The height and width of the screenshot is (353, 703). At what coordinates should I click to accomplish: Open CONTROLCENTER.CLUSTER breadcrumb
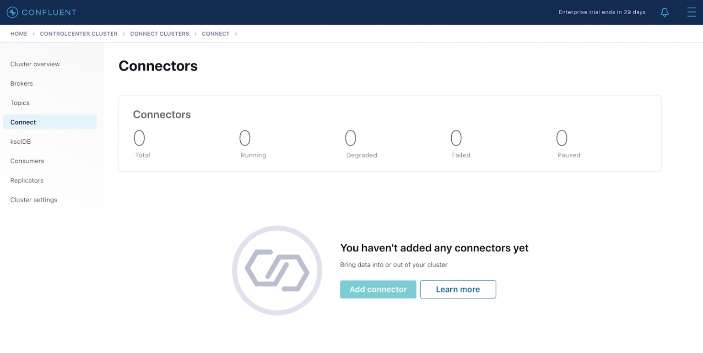pos(79,34)
